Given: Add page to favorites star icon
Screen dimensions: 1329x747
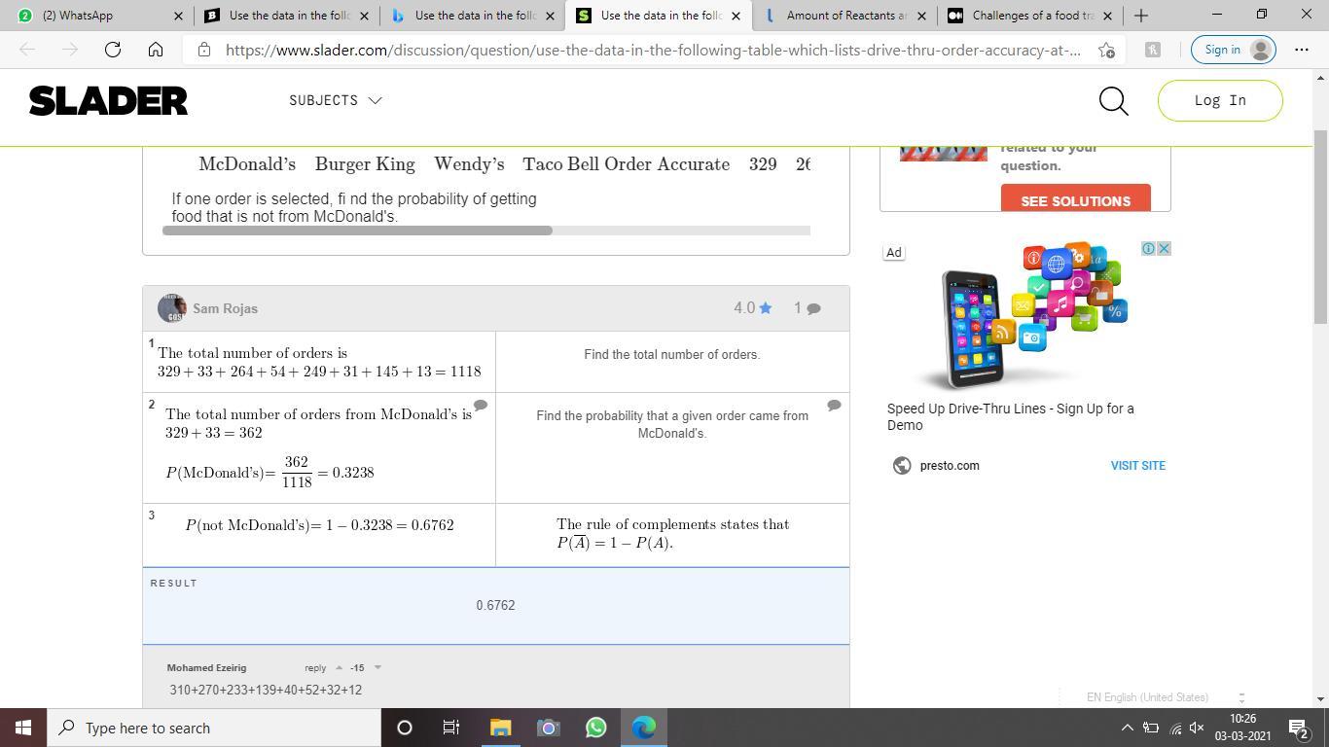Looking at the screenshot, I should 1106,50.
